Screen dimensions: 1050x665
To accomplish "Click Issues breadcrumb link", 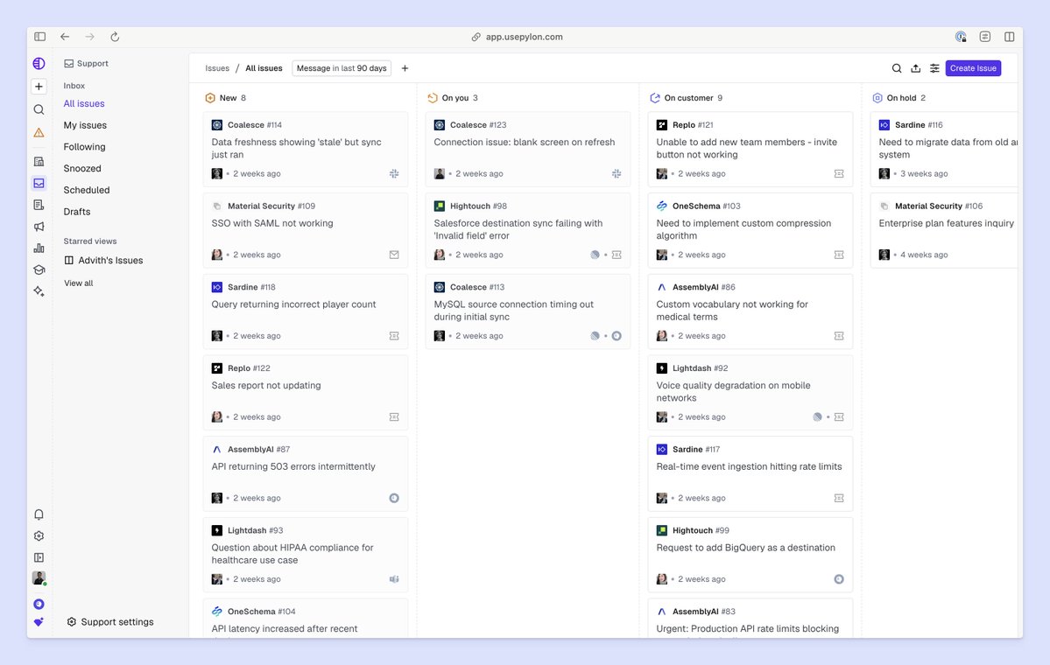I will pyautogui.click(x=217, y=68).
